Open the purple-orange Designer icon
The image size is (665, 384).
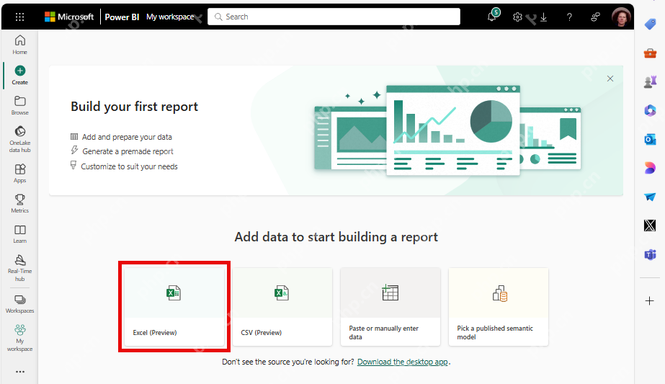coord(650,168)
